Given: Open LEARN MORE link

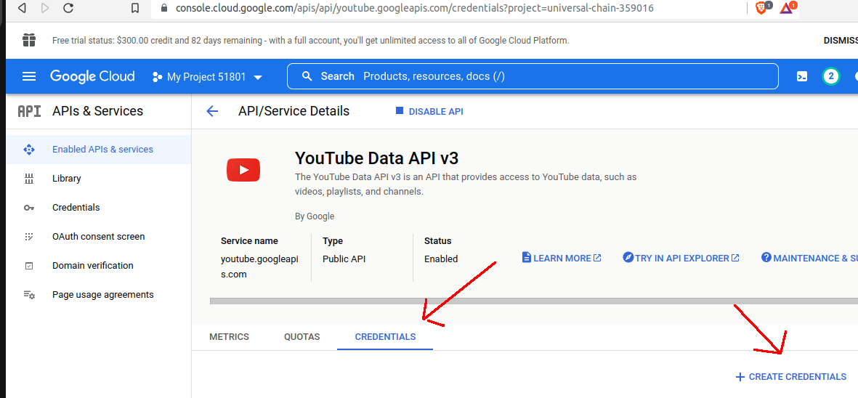Looking at the screenshot, I should [x=562, y=258].
